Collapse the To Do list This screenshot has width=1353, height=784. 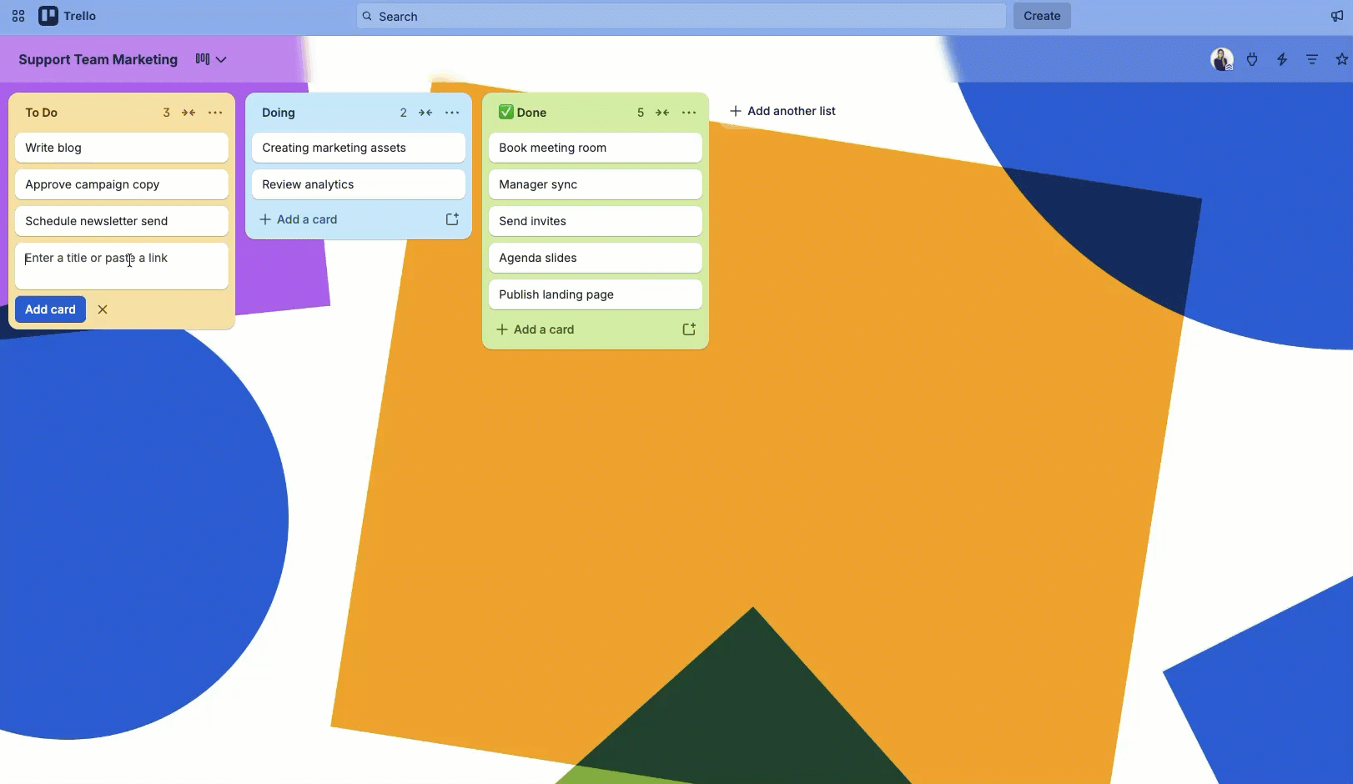[189, 113]
